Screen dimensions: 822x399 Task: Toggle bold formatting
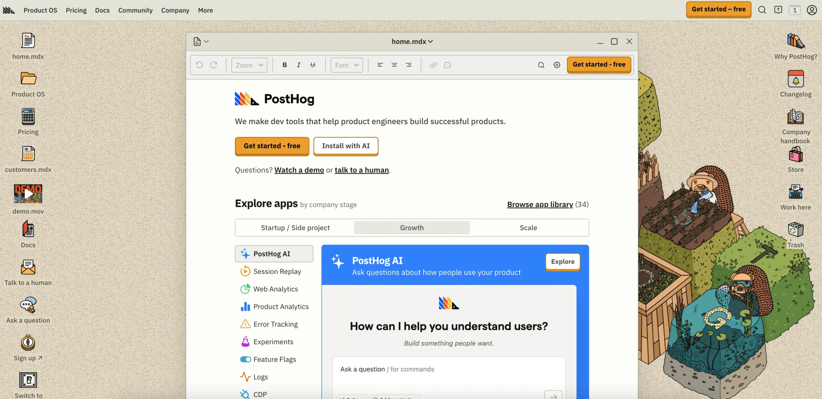(x=285, y=65)
